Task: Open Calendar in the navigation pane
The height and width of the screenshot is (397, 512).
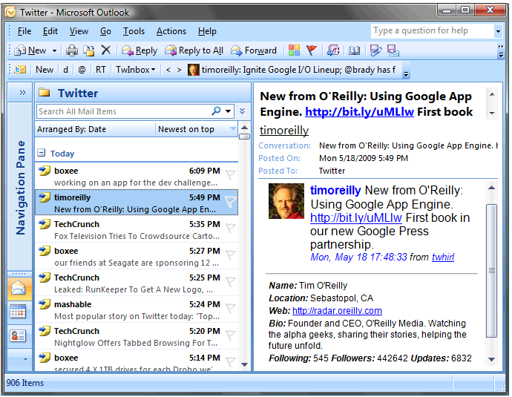Action: pyautogui.click(x=18, y=312)
